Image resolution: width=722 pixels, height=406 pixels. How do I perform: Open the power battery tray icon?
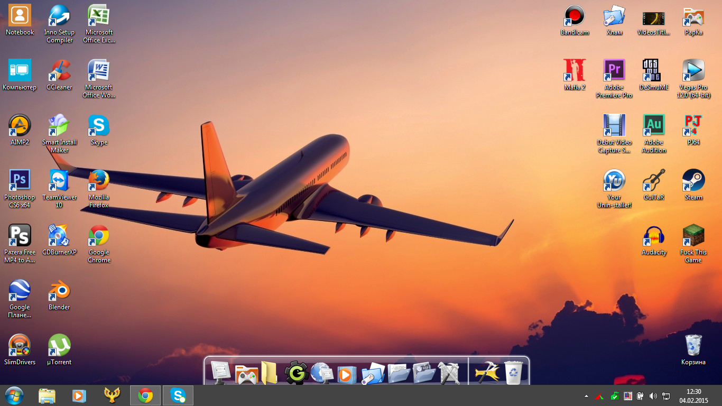point(640,396)
